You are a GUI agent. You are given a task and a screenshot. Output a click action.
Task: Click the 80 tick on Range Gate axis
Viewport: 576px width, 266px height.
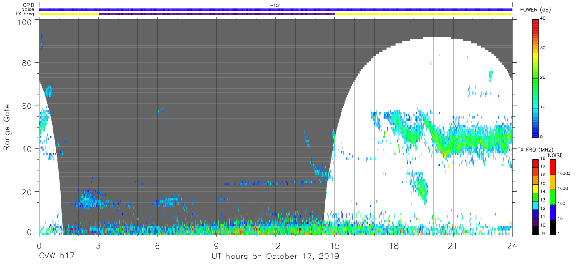click(28, 63)
